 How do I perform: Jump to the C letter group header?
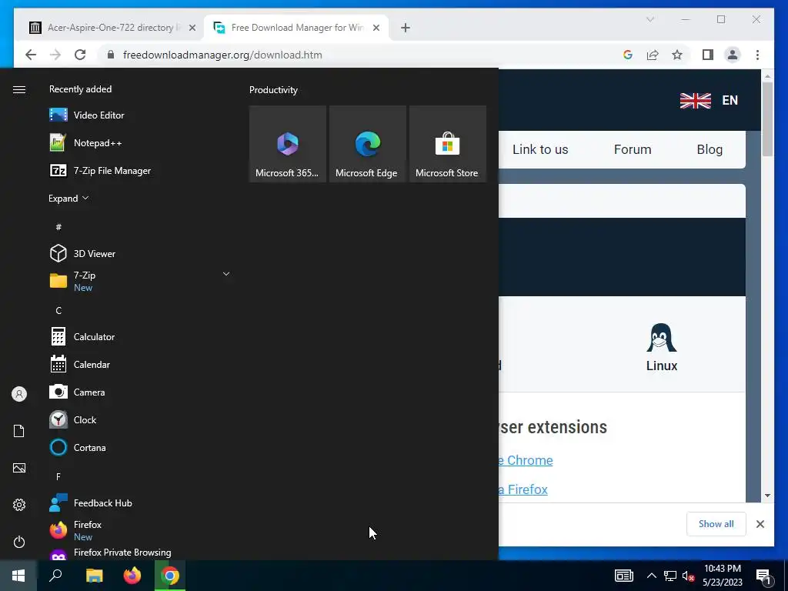(58, 311)
